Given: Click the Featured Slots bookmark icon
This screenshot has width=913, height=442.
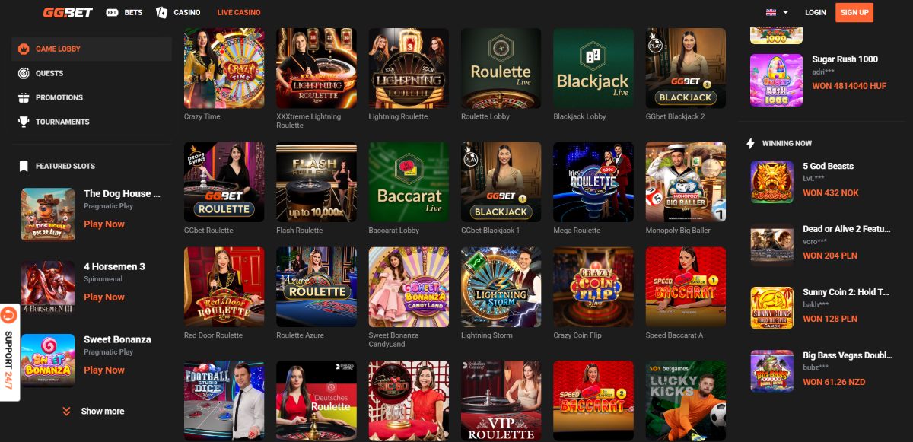Looking at the screenshot, I should pos(24,166).
